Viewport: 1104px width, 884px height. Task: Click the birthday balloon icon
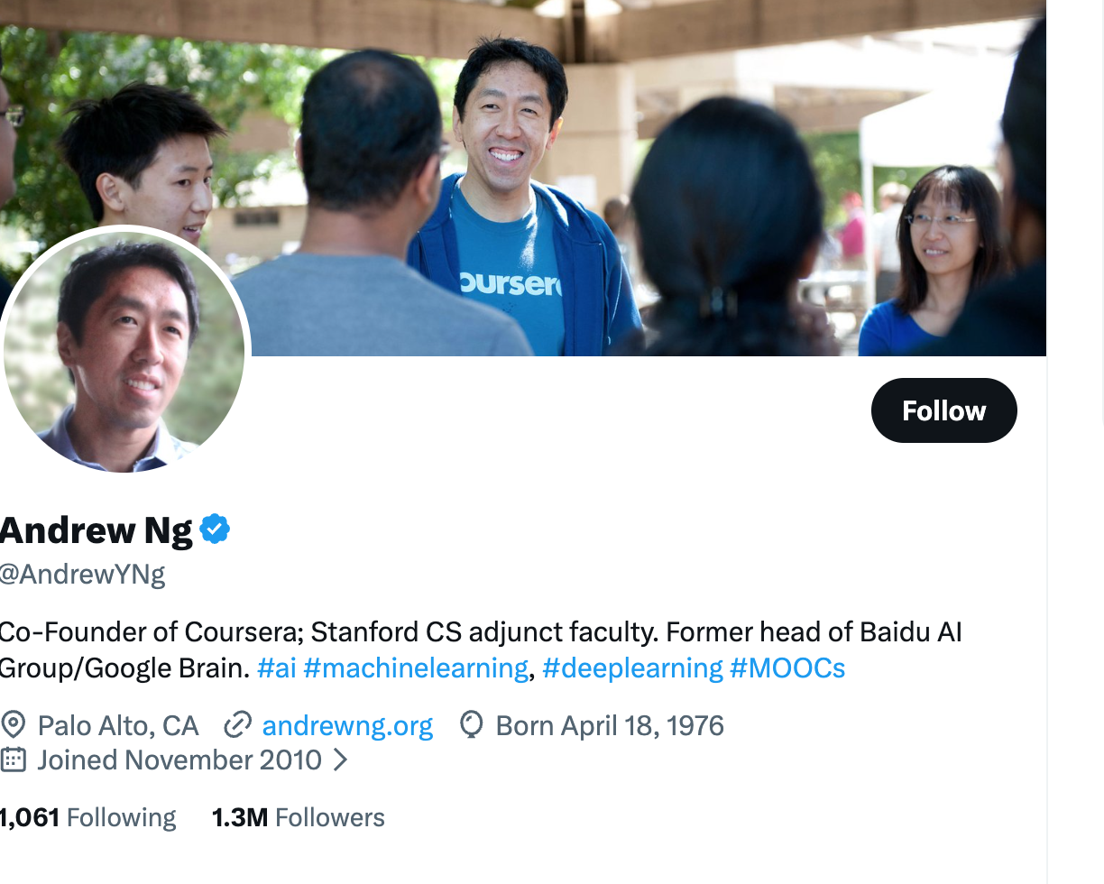click(x=471, y=725)
